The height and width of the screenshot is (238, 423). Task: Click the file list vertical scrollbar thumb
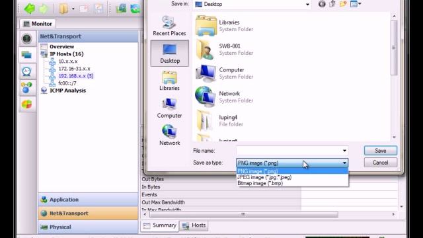point(394,48)
